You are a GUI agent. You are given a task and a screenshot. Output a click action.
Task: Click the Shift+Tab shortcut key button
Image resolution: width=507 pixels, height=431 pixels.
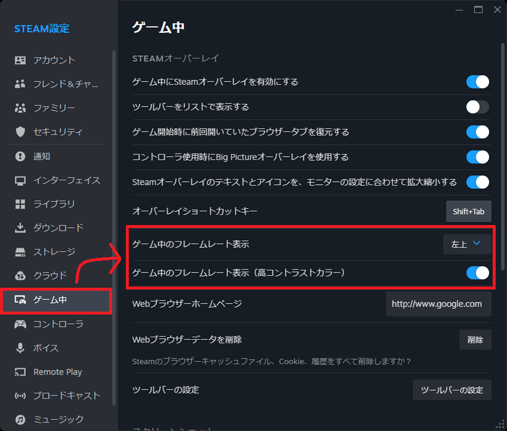(469, 212)
